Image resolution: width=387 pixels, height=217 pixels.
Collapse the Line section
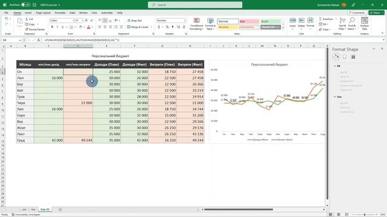pyautogui.click(x=335, y=96)
